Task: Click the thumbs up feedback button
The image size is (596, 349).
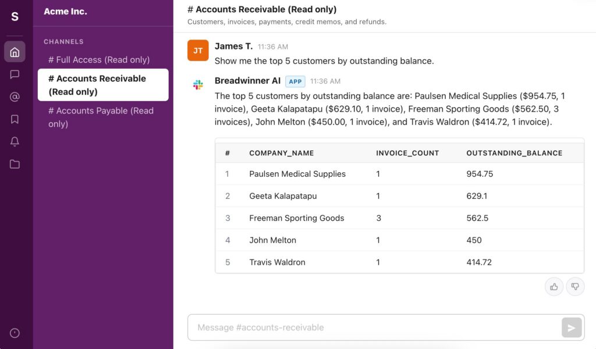Action: coord(554,287)
